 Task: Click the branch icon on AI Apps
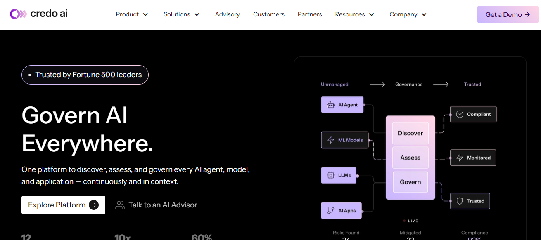330,210
